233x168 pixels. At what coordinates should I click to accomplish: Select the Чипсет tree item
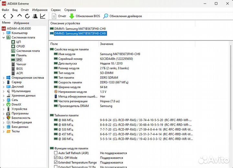(21, 64)
